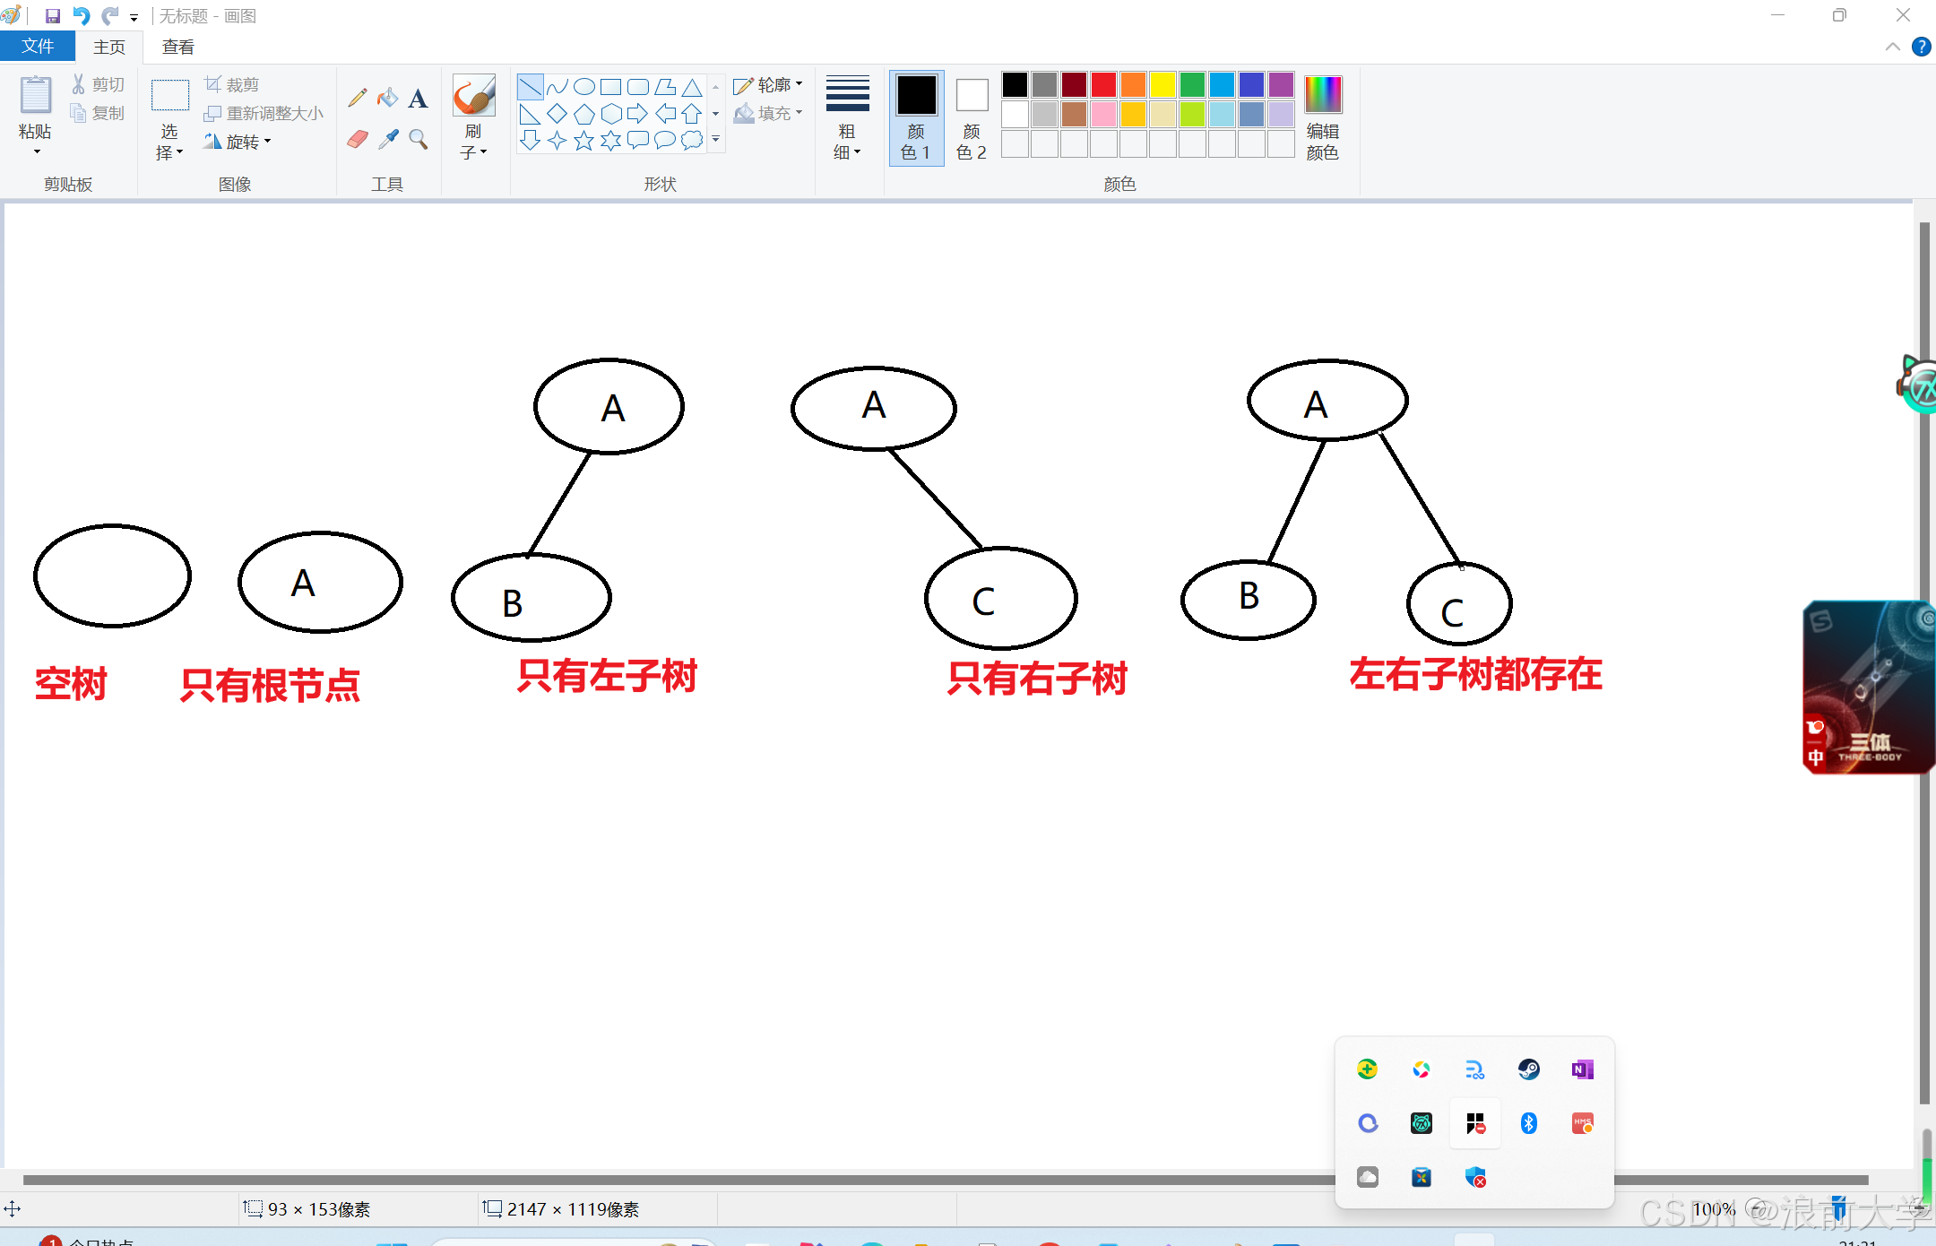The image size is (1936, 1246).
Task: Open the 文件 menu
Action: pos(37,47)
